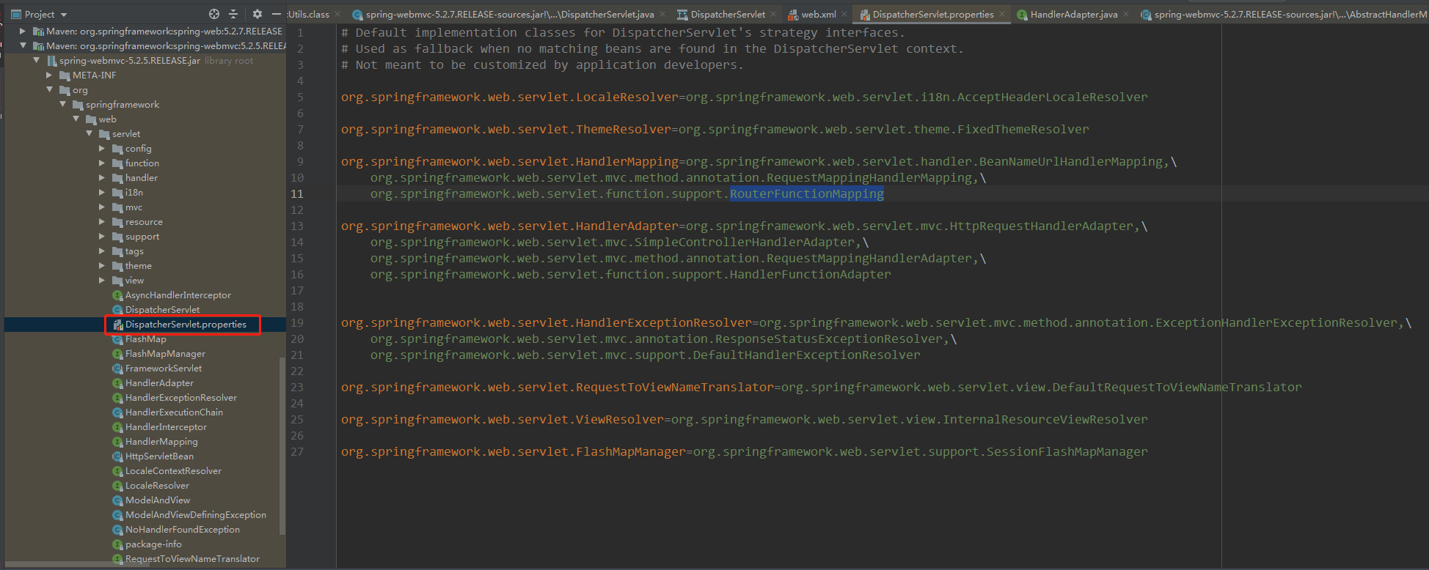Click the FrameworkServlet class icon
Image resolution: width=1429 pixels, height=570 pixels.
pos(117,368)
